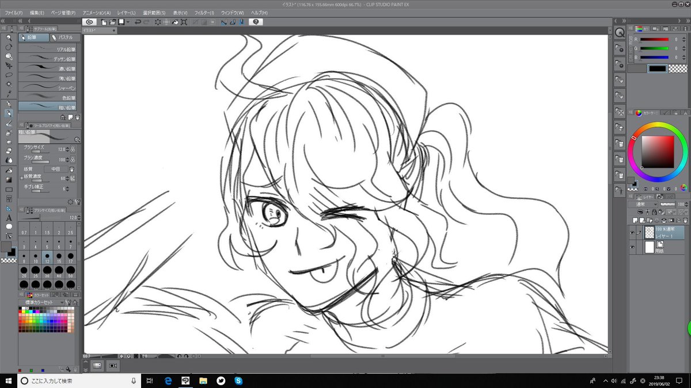Hide レイヤー 1 with eye icon
Screen dimensions: 691x388
pyautogui.click(x=632, y=233)
